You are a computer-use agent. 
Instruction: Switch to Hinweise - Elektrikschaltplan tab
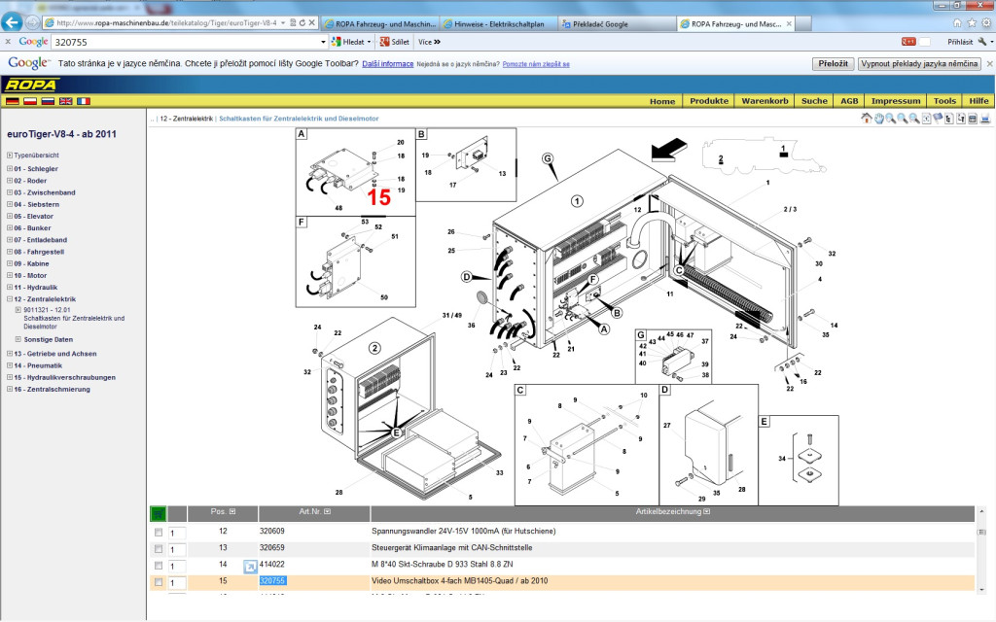[499, 24]
